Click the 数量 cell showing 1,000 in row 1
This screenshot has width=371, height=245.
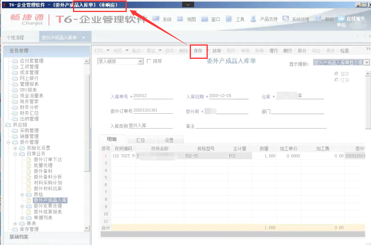coord(264,156)
